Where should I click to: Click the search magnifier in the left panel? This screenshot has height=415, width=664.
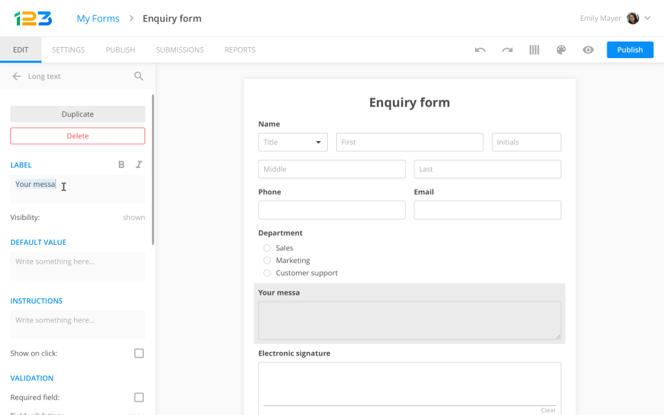coord(138,76)
